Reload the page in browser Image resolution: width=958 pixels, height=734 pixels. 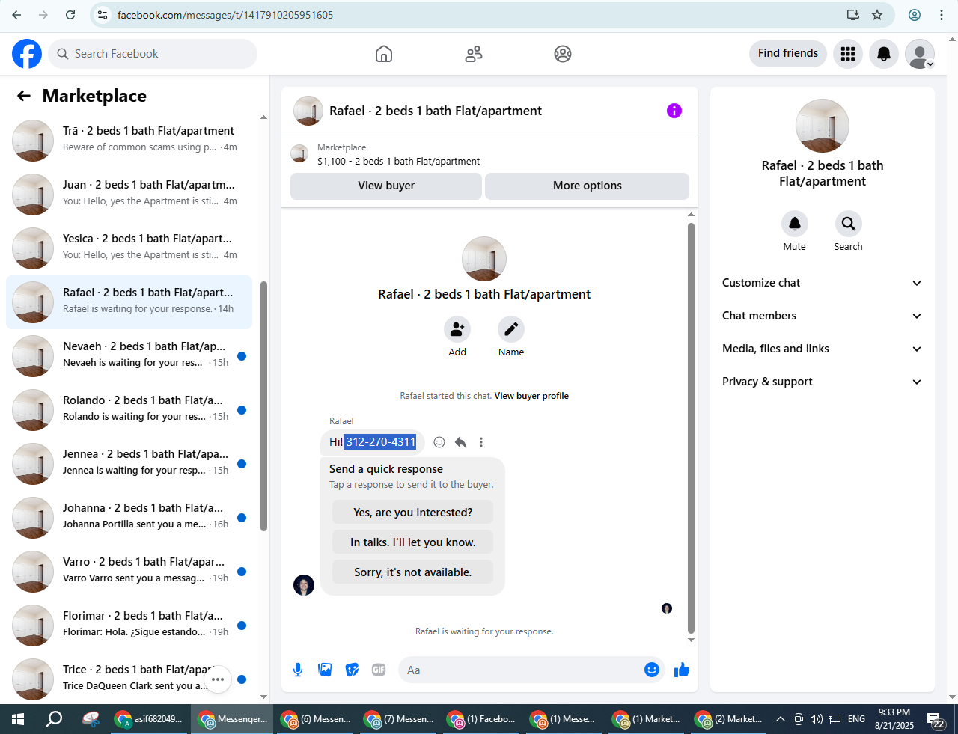click(70, 15)
